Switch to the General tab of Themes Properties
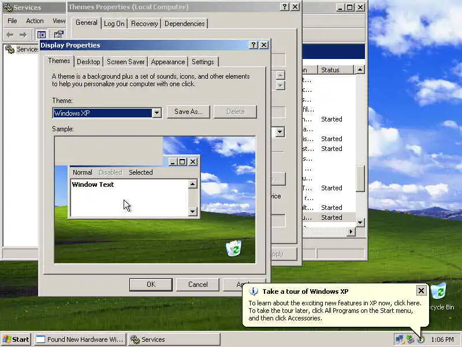 click(x=86, y=23)
